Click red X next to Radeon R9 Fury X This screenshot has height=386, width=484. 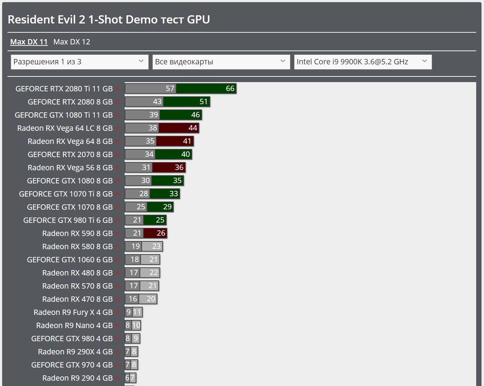(x=118, y=313)
